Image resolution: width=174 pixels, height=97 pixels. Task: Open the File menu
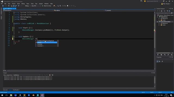pos(2,4)
